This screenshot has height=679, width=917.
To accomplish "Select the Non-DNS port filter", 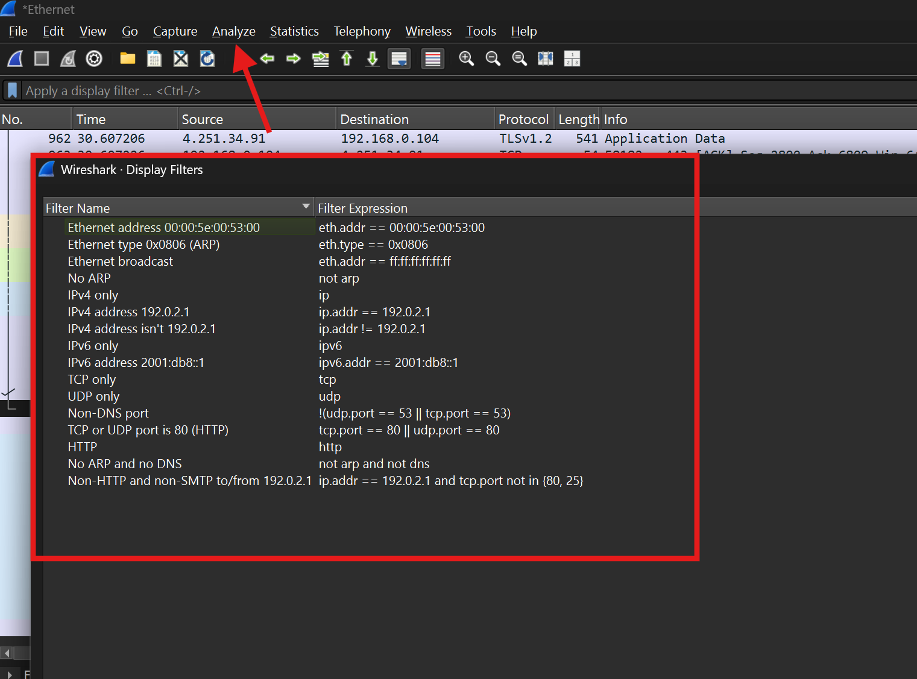I will [108, 413].
